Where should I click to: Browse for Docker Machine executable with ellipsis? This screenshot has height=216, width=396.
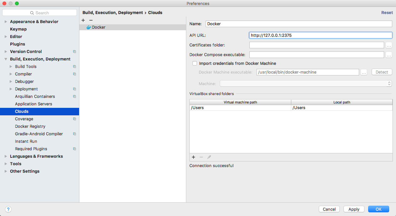[364, 72]
